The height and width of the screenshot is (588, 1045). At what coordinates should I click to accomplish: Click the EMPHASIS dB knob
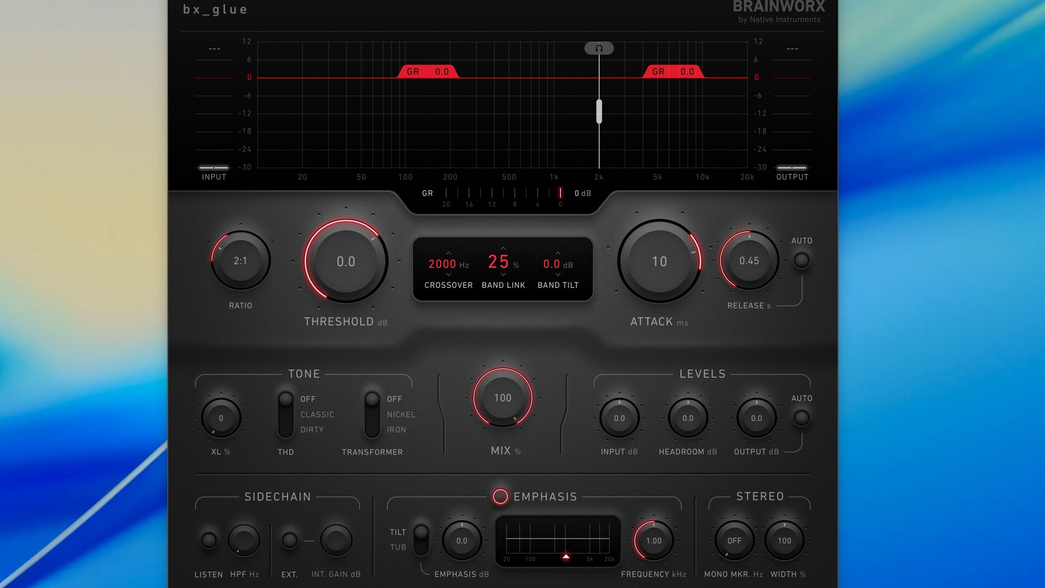tap(462, 541)
